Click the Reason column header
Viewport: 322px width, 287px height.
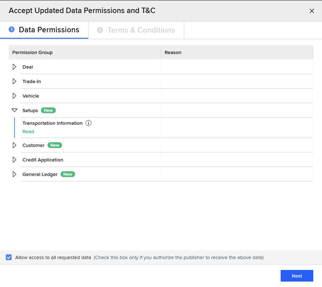173,53
